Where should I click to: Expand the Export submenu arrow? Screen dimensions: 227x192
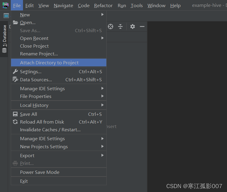click(x=102, y=155)
